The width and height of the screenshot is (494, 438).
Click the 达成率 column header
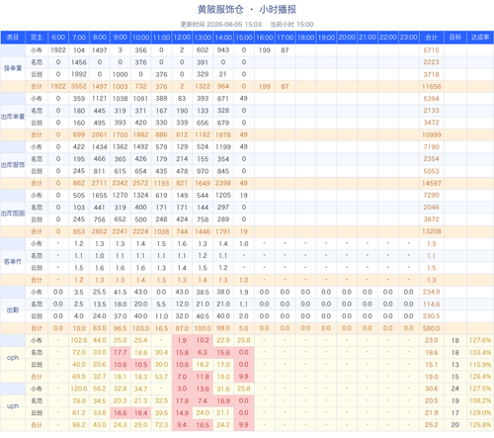480,38
